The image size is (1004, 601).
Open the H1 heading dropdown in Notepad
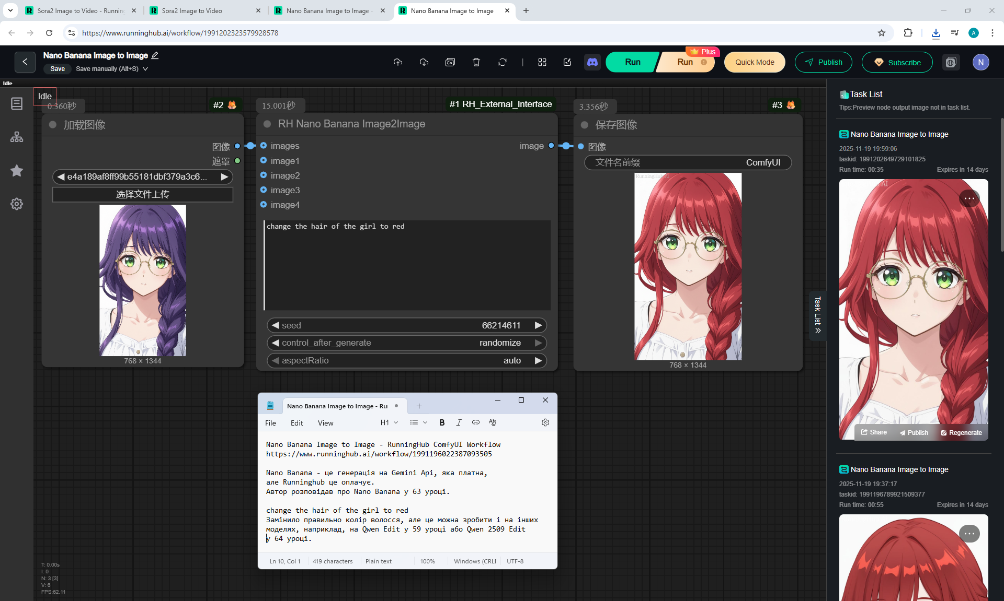[x=389, y=422]
